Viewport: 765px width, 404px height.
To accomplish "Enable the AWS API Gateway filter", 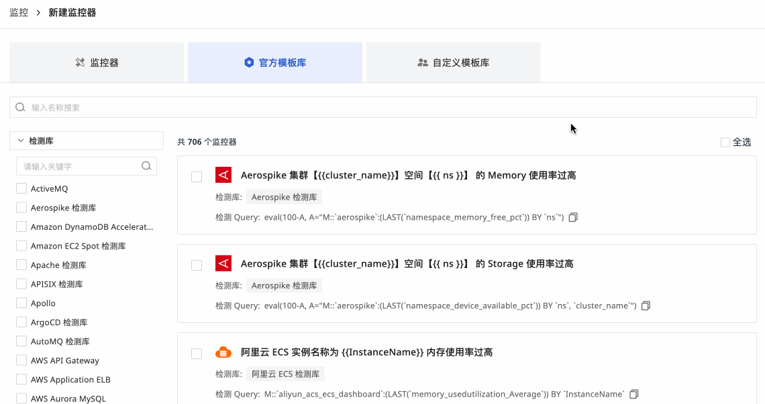I will pyautogui.click(x=21, y=360).
